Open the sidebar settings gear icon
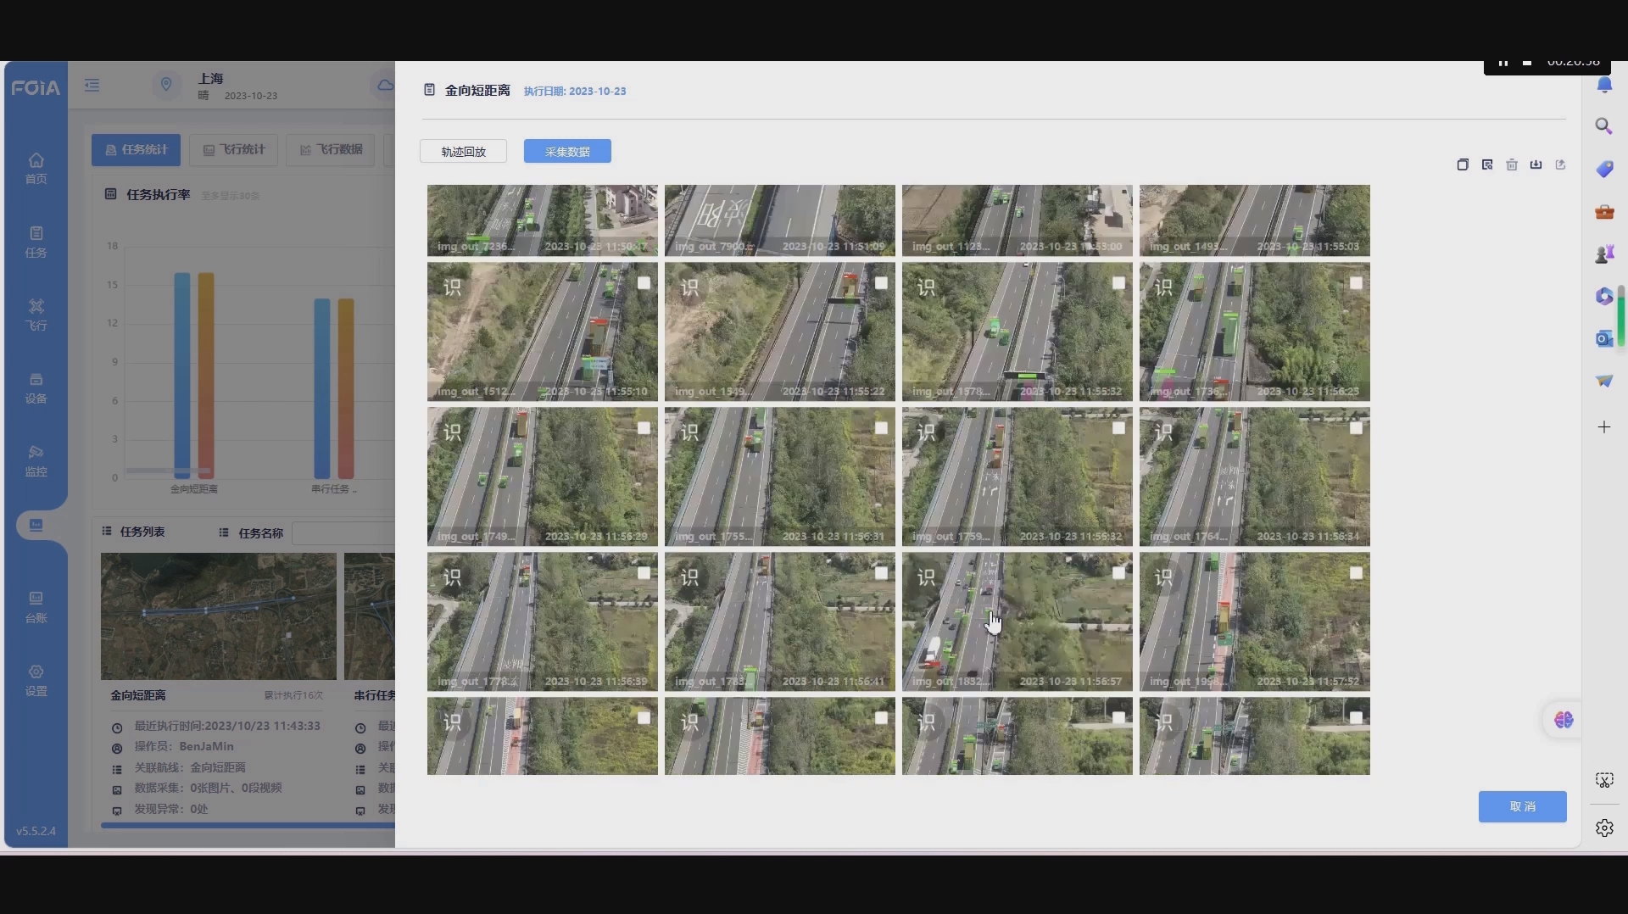Screen dimensions: 1628x914 1604,828
